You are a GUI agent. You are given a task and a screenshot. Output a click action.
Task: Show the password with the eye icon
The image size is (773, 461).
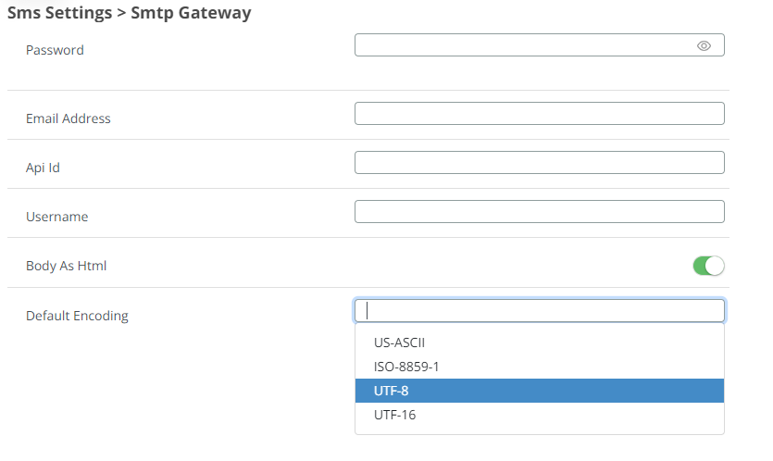coord(704,45)
